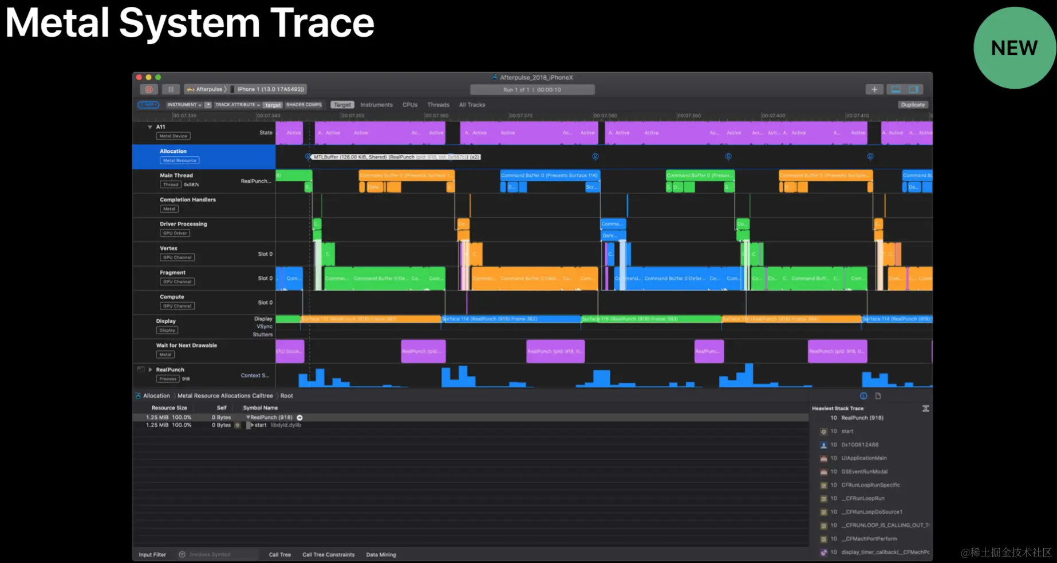Click the Duplicate button
The height and width of the screenshot is (563, 1057).
(x=913, y=105)
